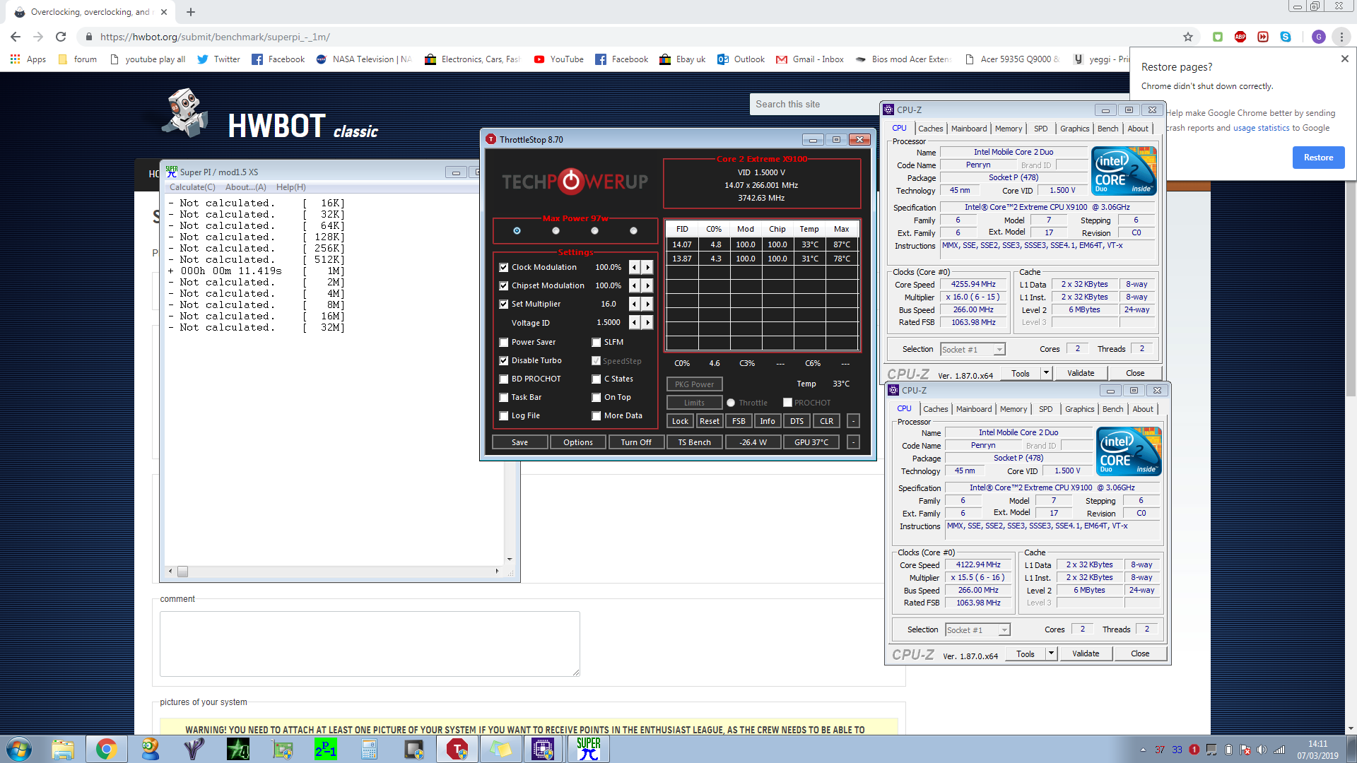Viewport: 1357px width, 763px height.
Task: Click the green shield extension icon
Action: pyautogui.click(x=1218, y=37)
